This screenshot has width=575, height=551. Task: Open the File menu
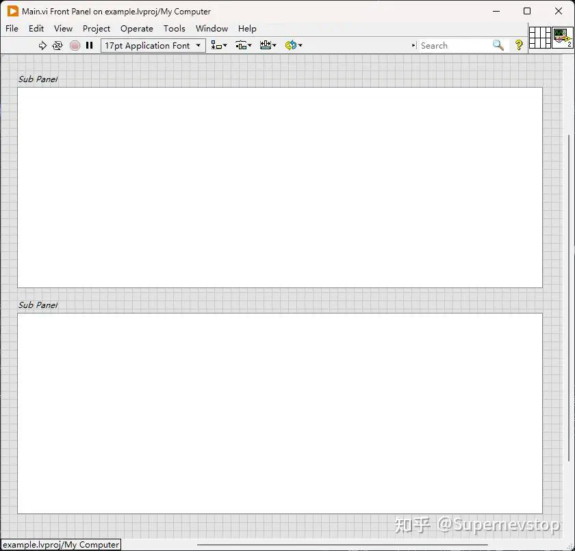click(12, 29)
